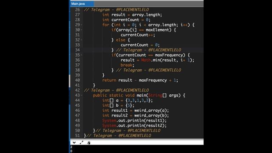Click the 'System.out.println(result1);' line

134,120
